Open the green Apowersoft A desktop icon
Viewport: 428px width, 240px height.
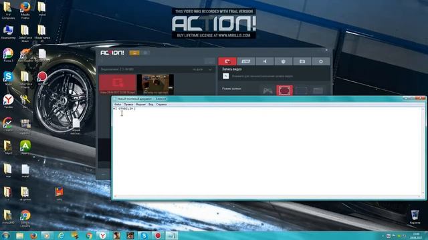[25, 147]
